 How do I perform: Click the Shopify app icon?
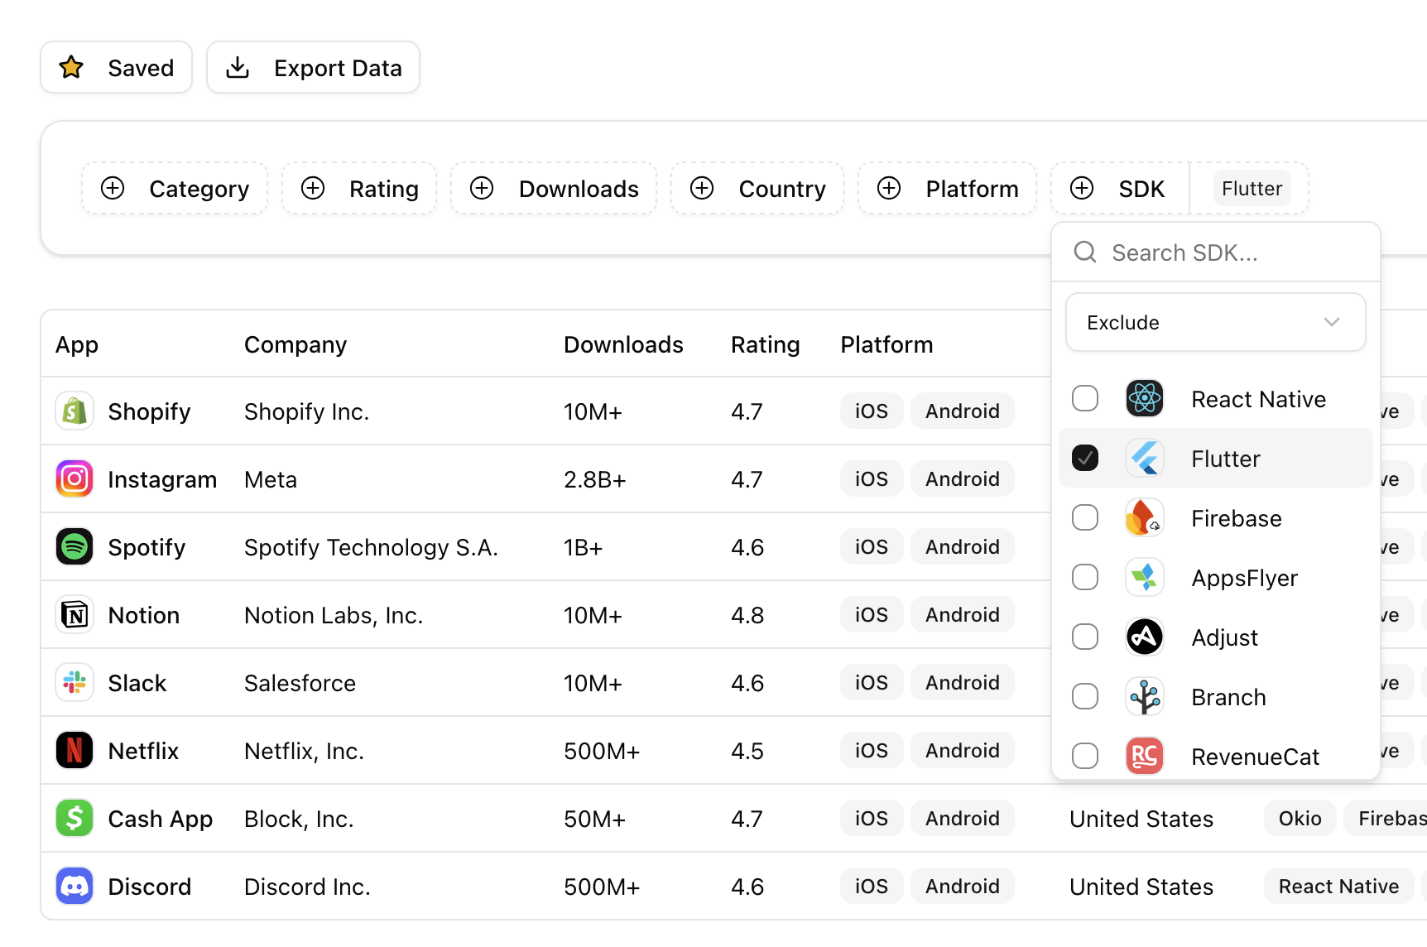74,411
